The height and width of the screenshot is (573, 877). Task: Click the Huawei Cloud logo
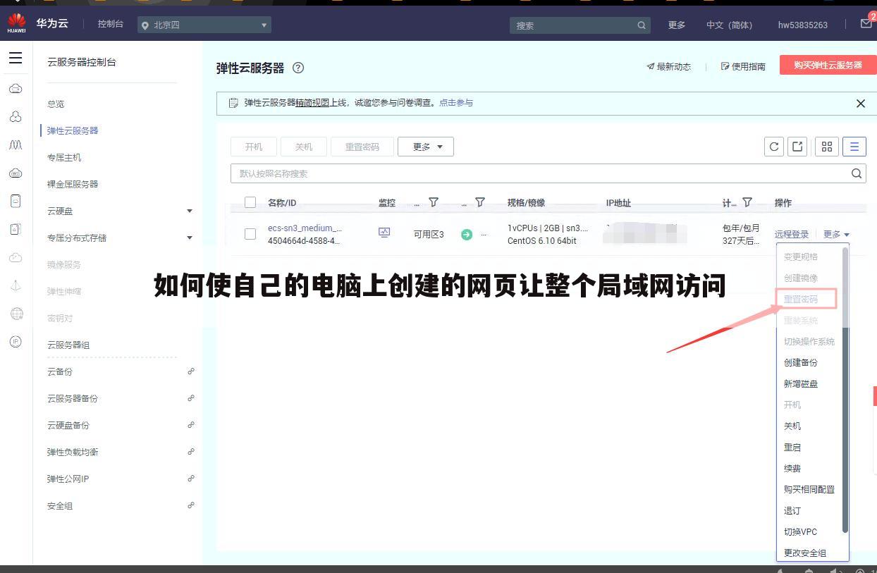pos(16,24)
